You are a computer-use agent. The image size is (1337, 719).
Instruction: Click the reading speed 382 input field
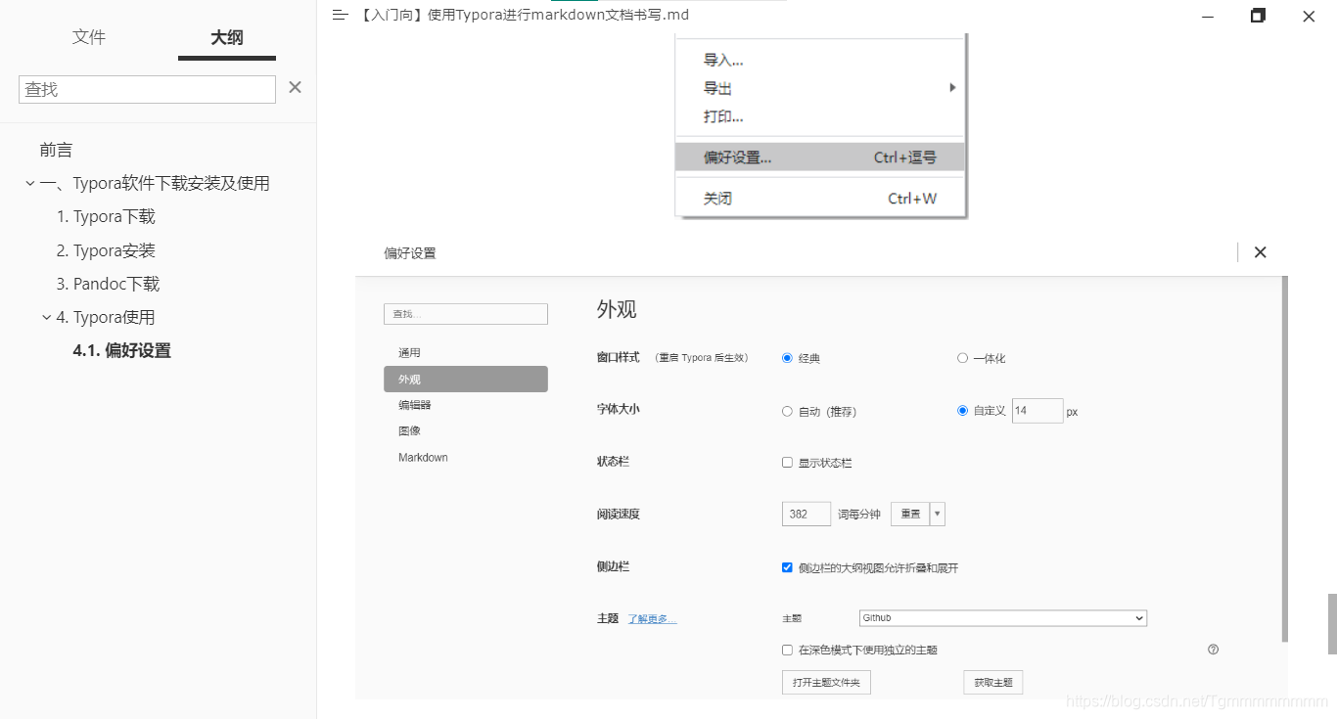point(806,513)
